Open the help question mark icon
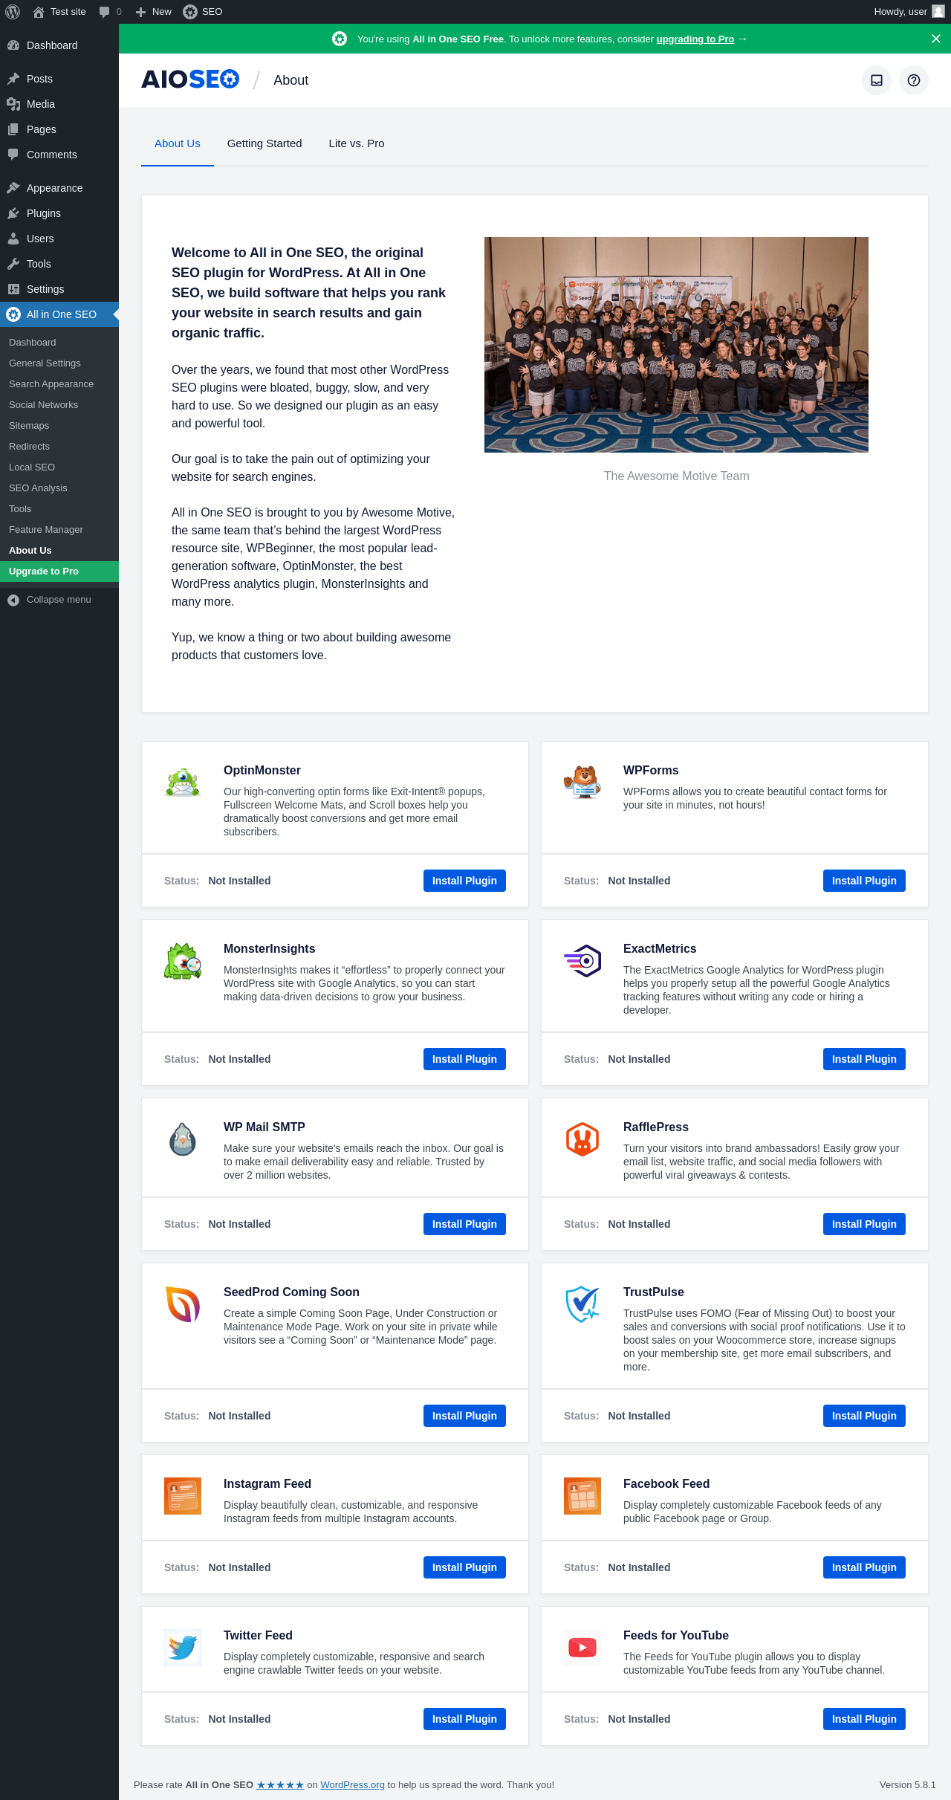This screenshot has width=951, height=1800. point(914,80)
